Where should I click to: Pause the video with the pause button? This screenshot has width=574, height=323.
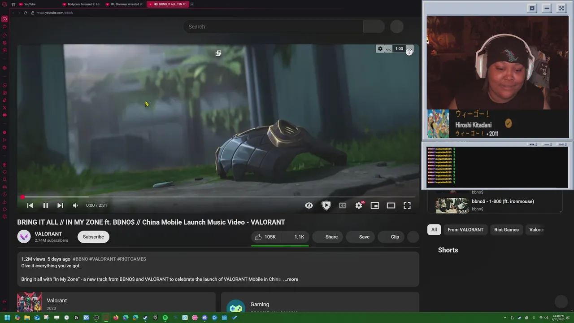(45, 205)
